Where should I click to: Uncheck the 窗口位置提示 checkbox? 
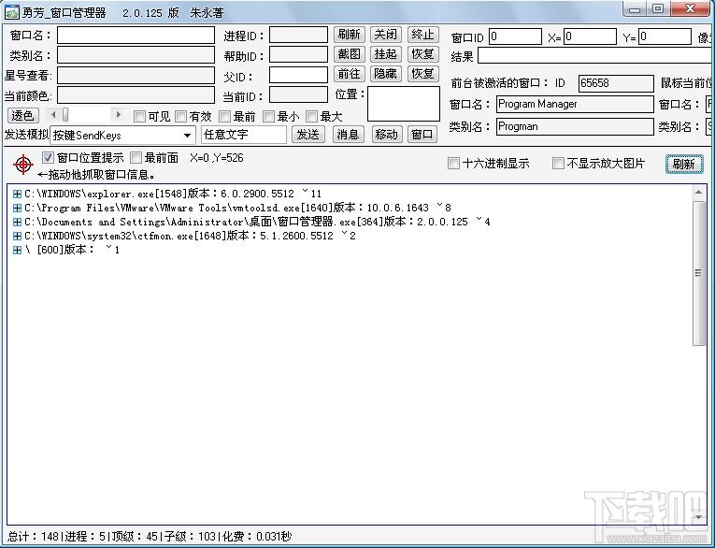[48, 158]
